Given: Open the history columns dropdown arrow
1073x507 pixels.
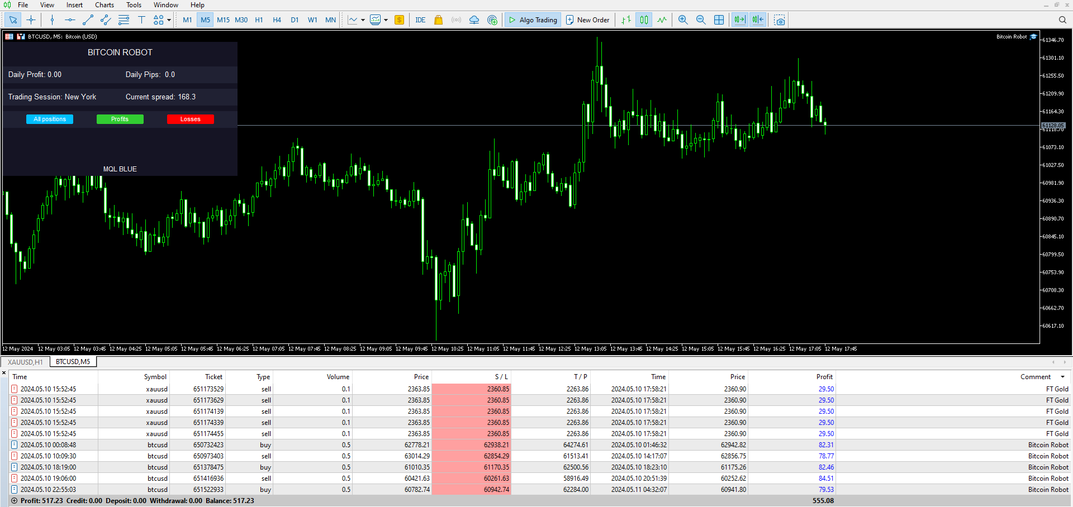Looking at the screenshot, I should tap(1063, 377).
